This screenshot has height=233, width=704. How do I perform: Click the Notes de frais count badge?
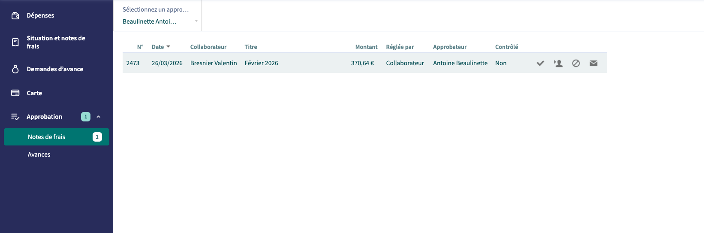point(97,137)
